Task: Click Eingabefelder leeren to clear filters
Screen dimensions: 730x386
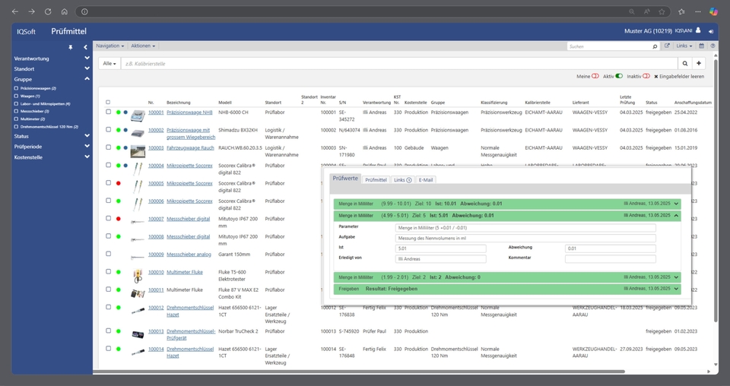Action: point(679,77)
